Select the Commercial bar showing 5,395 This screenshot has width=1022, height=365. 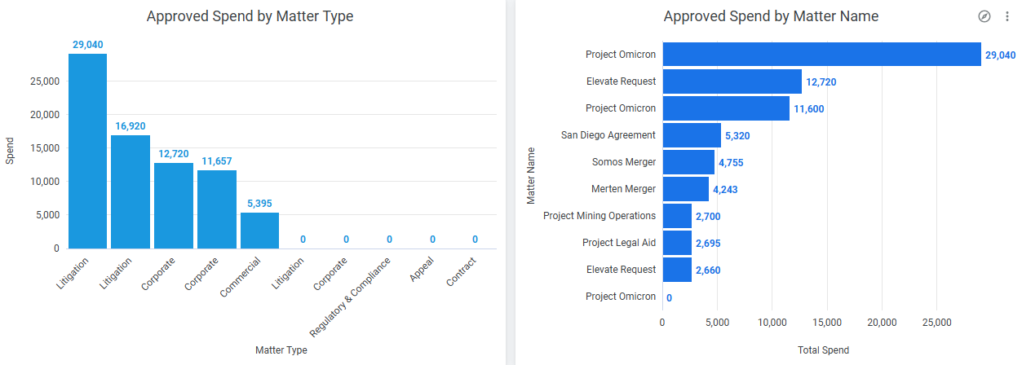pyautogui.click(x=259, y=230)
